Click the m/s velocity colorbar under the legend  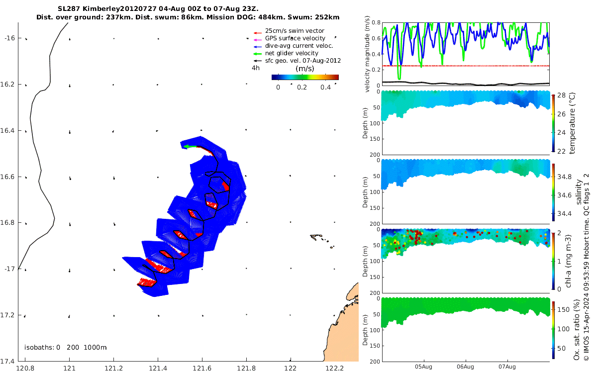305,77
